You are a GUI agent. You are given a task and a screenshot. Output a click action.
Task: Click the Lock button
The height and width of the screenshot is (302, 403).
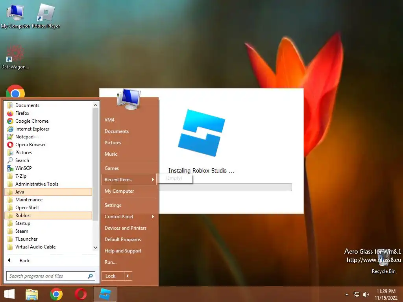tap(113, 276)
